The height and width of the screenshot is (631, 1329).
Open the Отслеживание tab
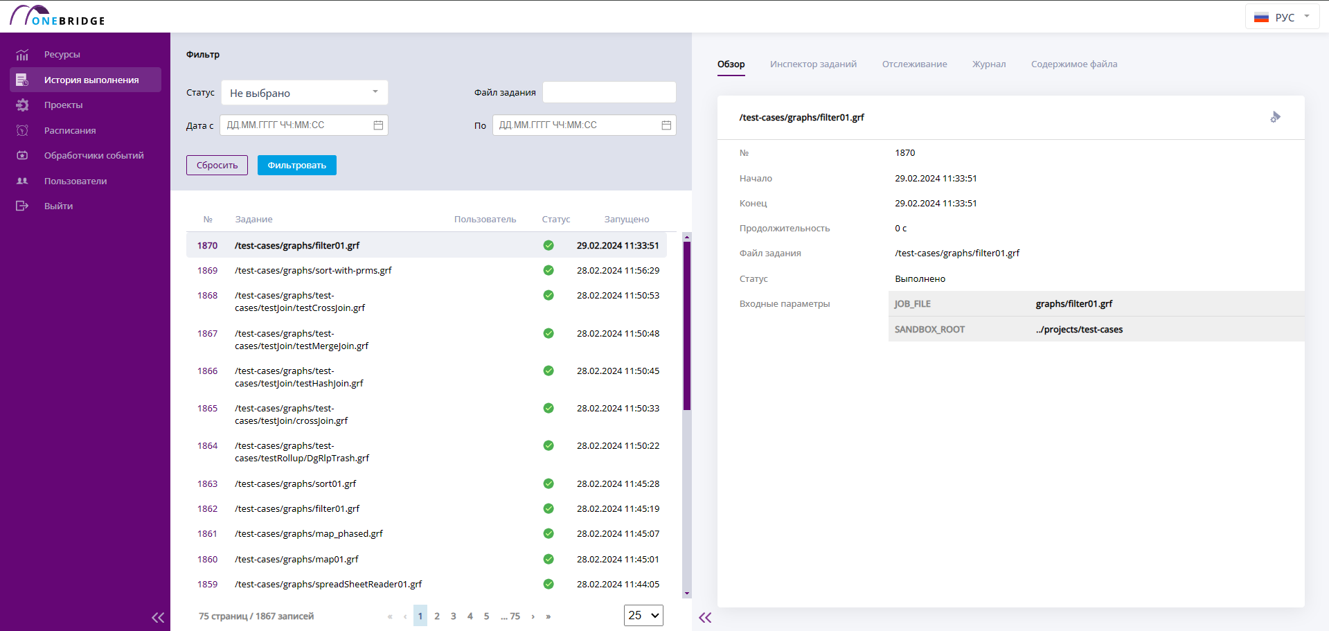click(x=914, y=64)
